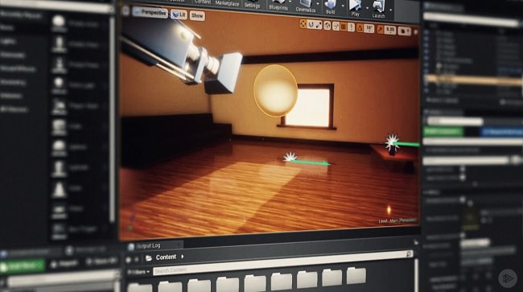The image size is (523, 292).
Task: Click the world/local coordinate globe icon
Action: pyautogui.click(x=327, y=26)
